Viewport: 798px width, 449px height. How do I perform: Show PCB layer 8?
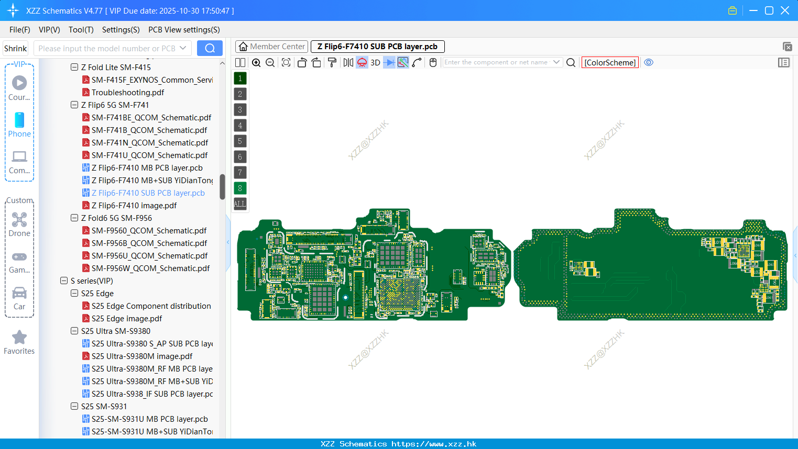tap(240, 188)
